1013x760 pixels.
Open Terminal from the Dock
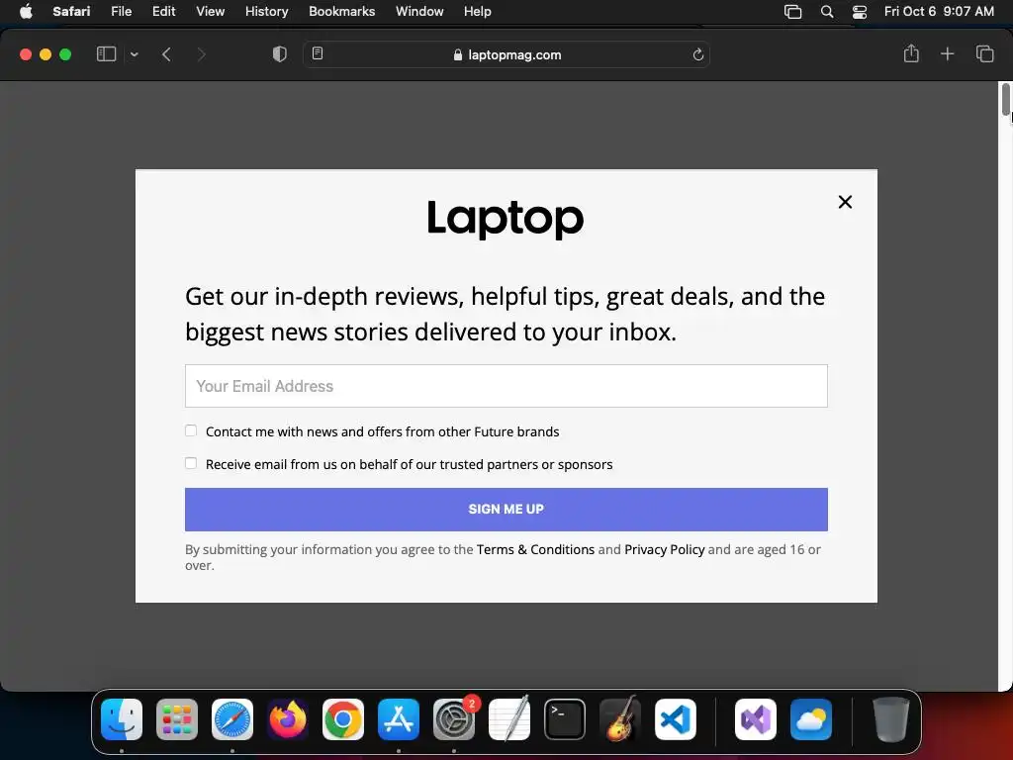[x=565, y=719]
